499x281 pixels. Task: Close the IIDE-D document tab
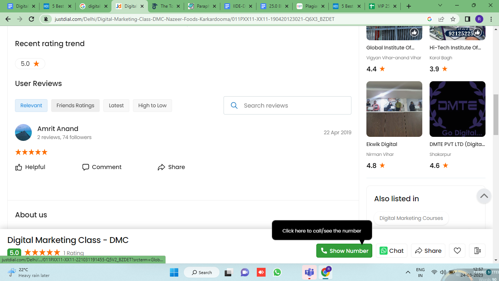point(250,6)
